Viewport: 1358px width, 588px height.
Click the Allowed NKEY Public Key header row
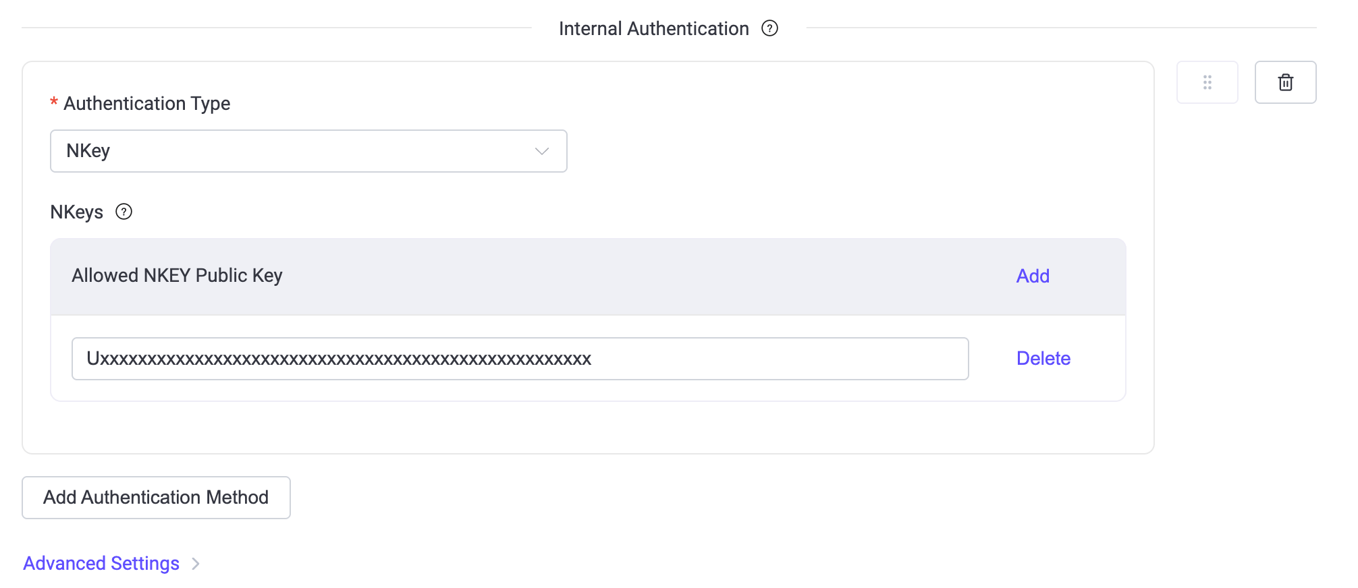click(x=177, y=276)
